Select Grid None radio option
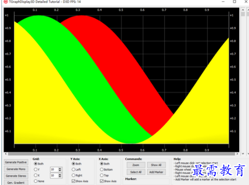Screen dimensions: 249x185 pyautogui.click(x=39, y=181)
